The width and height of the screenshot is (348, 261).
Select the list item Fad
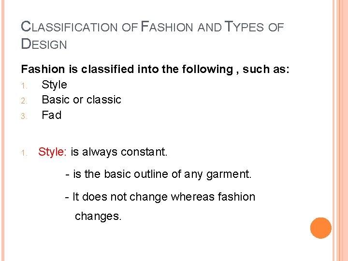(x=52, y=115)
